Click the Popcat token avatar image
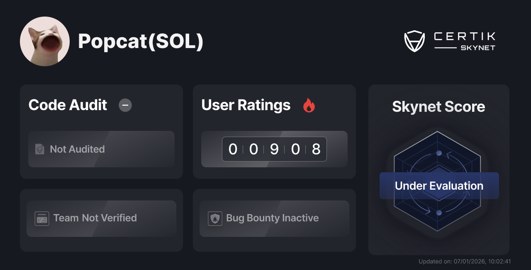Image resolution: width=531 pixels, height=270 pixels. tap(45, 41)
